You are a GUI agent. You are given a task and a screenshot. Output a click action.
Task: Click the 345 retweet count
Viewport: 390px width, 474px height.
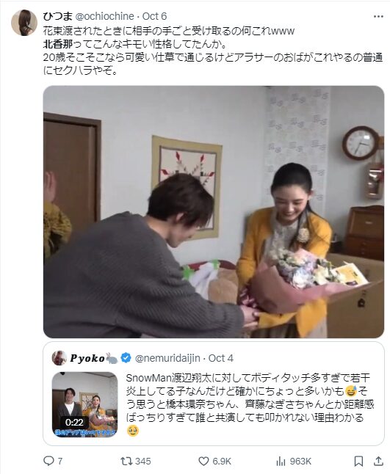coord(142,461)
